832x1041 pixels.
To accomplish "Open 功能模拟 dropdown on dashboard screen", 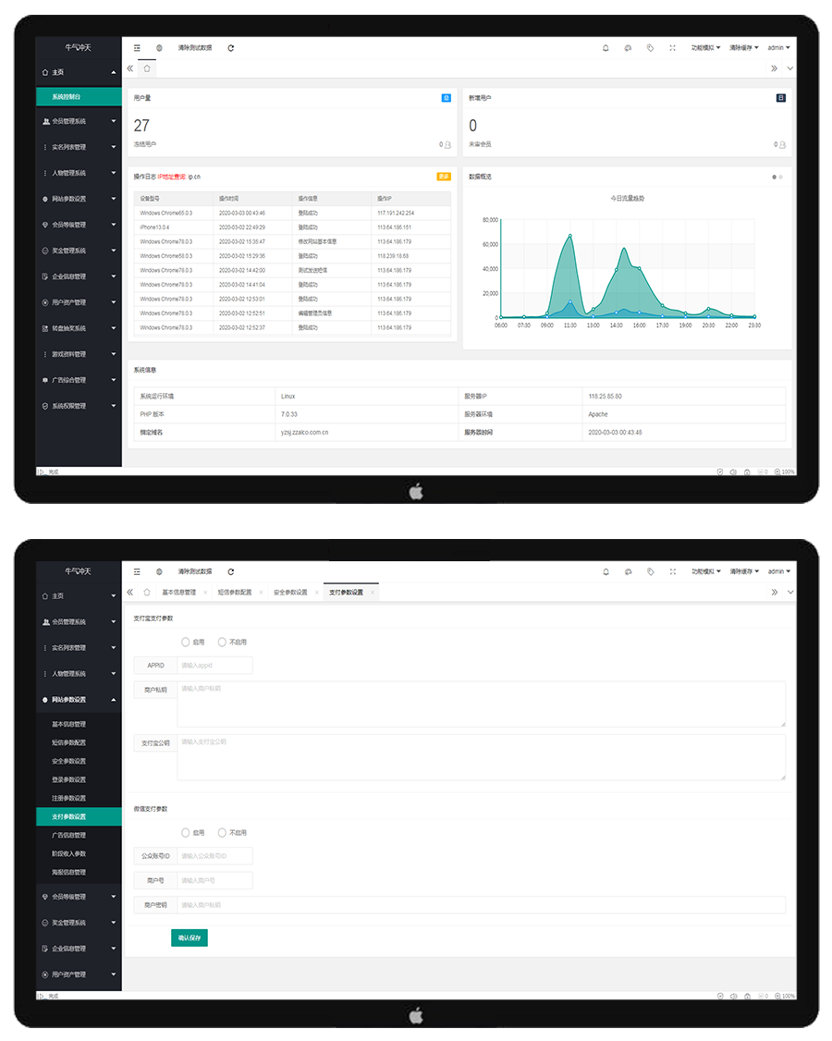I will point(705,48).
